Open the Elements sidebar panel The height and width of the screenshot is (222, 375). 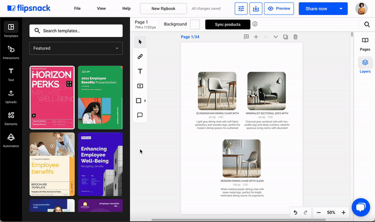click(11, 119)
